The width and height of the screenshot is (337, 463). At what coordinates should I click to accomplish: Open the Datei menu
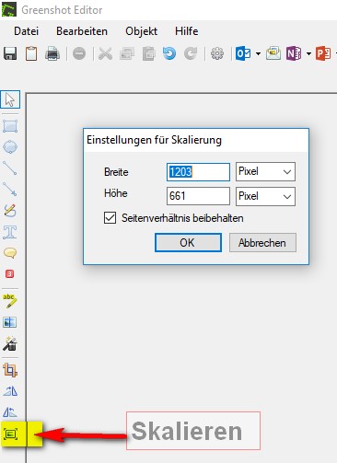27,31
